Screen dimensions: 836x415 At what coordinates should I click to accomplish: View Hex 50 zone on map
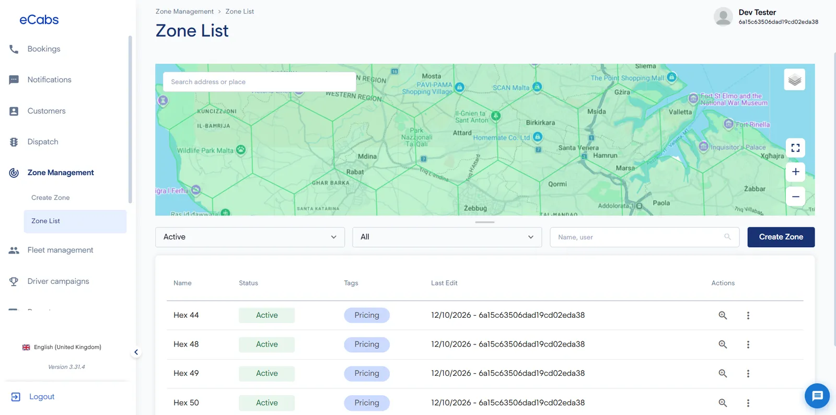click(723, 403)
